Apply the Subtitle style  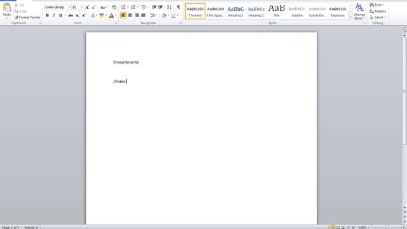297,11
